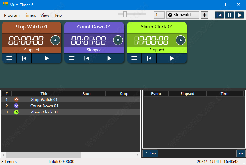Click the scrollbar left arrow of timer list
The image size is (246, 165).
tap(4, 155)
